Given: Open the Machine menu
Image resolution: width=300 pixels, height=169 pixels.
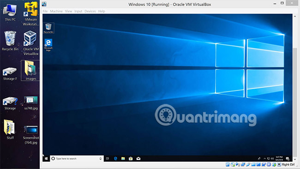Looking at the screenshot, I should pyautogui.click(x=56, y=11).
